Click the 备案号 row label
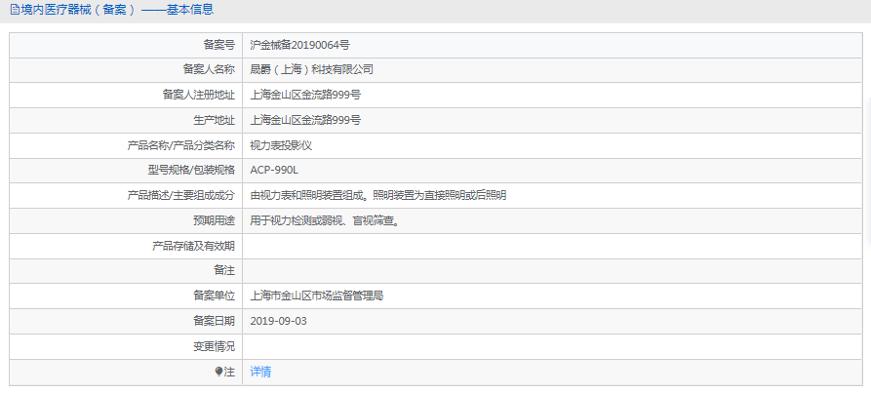This screenshot has width=871, height=394. 218,45
